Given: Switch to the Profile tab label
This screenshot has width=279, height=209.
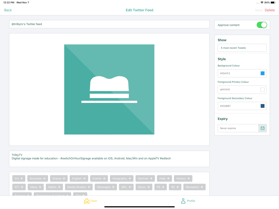Looking at the screenshot, I should click(191, 201).
